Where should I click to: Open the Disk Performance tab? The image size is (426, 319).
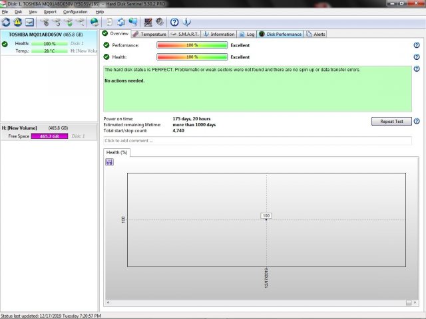280,34
